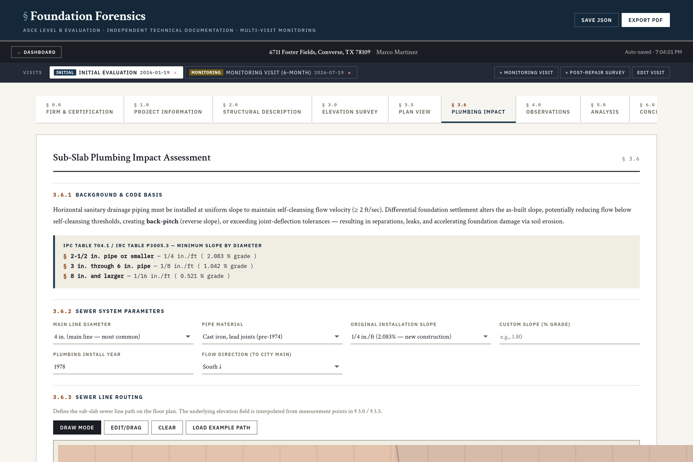Click the address 6711 Foster Fields text

click(320, 52)
